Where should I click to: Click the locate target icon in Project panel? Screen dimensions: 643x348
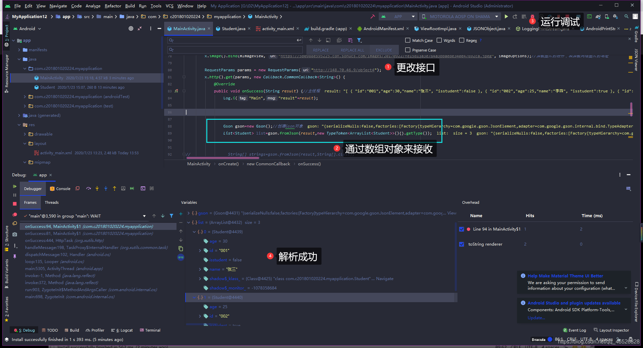131,28
